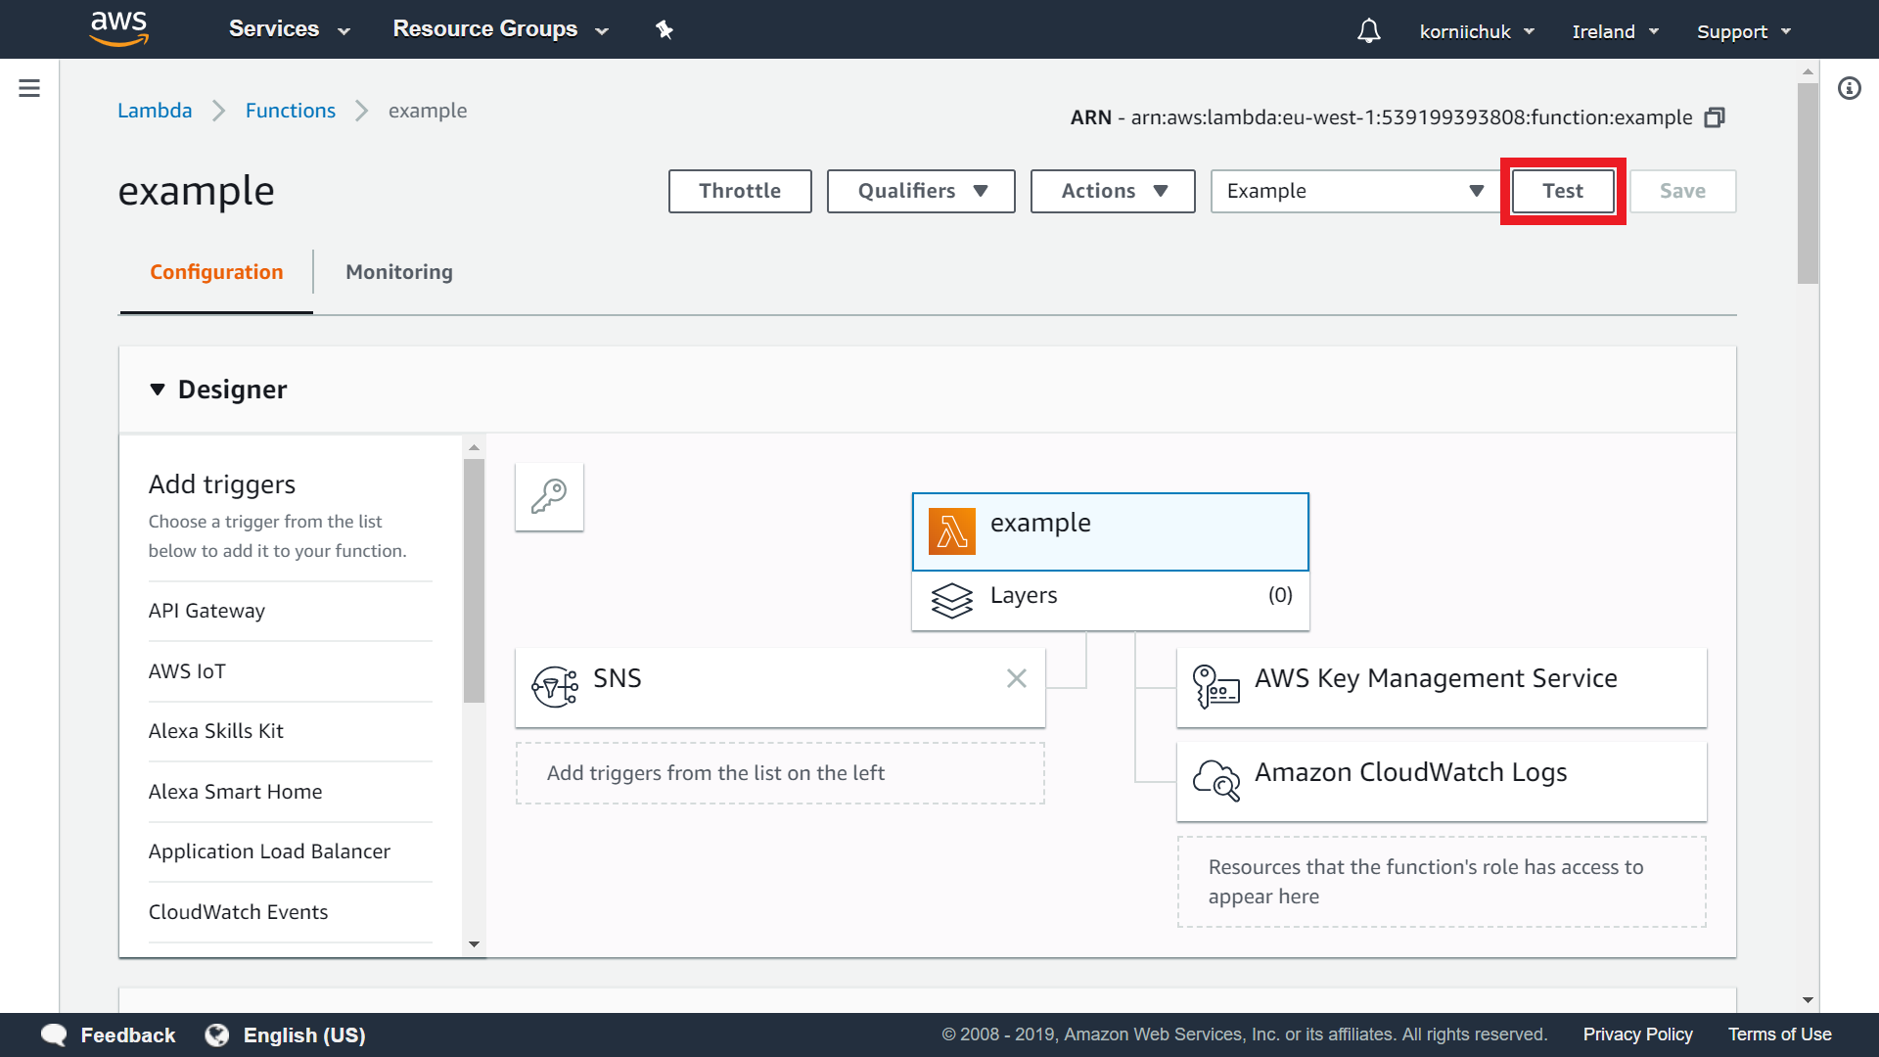Screen dimensions: 1879x1057
Task: Open the Services menu
Action: (289, 29)
